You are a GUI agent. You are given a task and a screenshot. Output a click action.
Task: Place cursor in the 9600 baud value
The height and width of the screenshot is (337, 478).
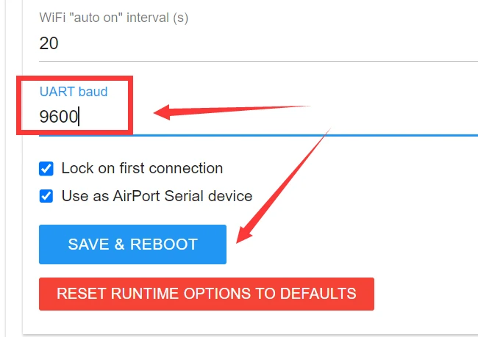click(59, 117)
